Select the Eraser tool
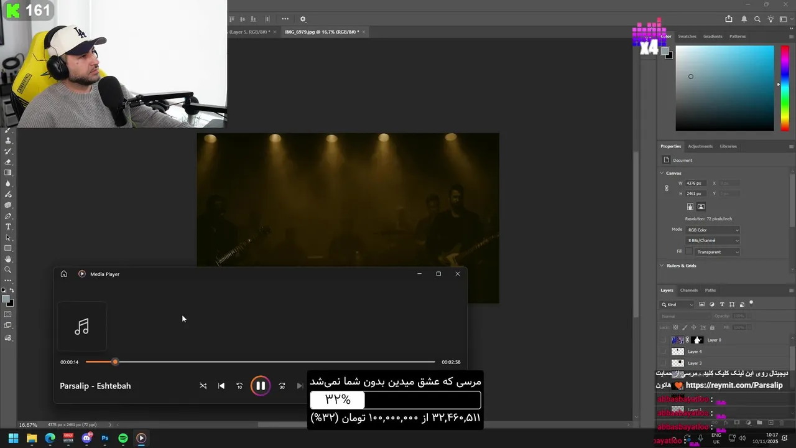The width and height of the screenshot is (796, 448). pos(8,162)
